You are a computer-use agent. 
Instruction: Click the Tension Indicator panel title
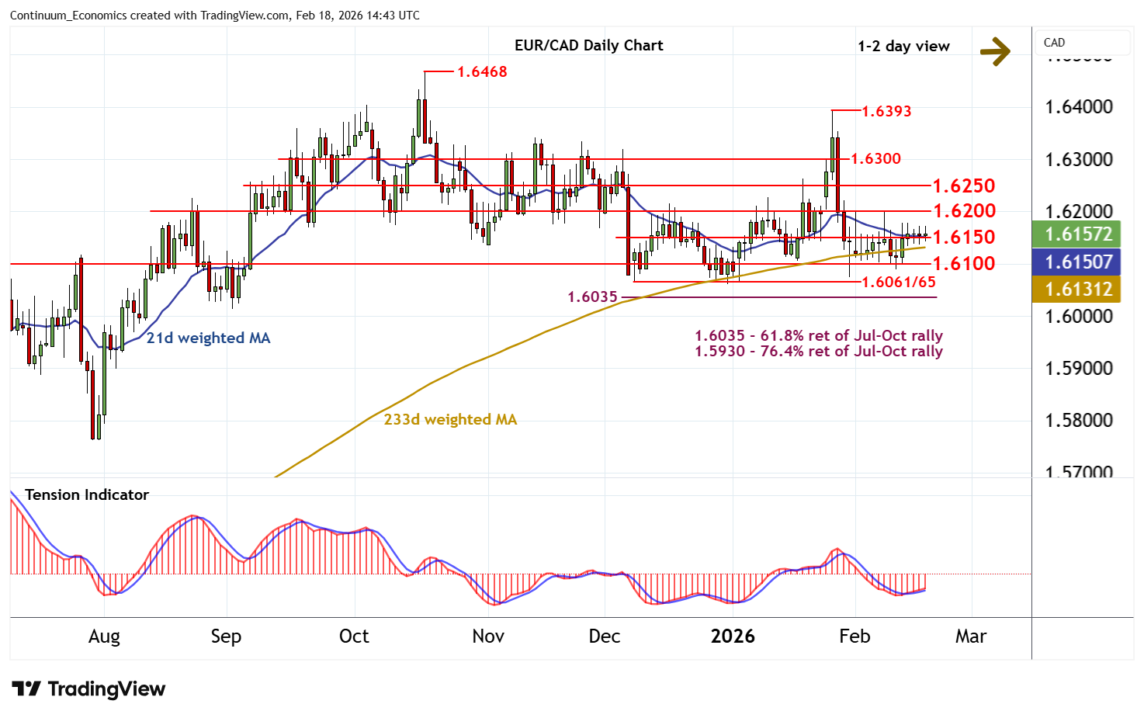point(86,494)
